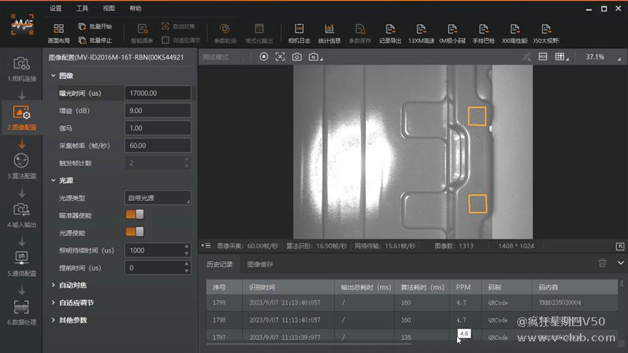Screen dimensions: 628x353
Task: Expand the 其他参数 section
Action: click(x=53, y=320)
